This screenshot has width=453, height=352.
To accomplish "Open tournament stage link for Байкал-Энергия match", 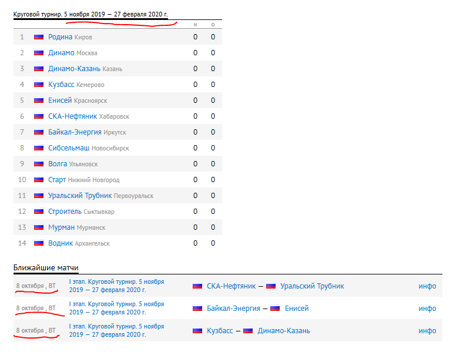I will [x=116, y=308].
